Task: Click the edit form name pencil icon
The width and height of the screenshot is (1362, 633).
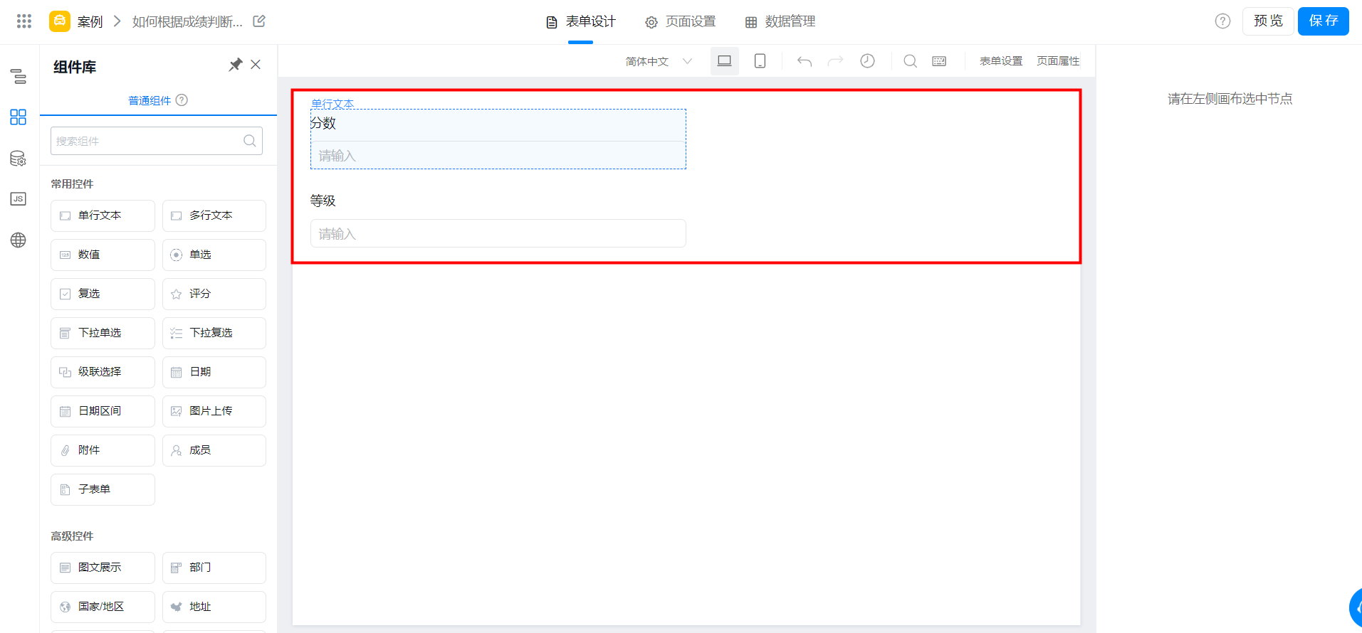Action: click(x=259, y=21)
